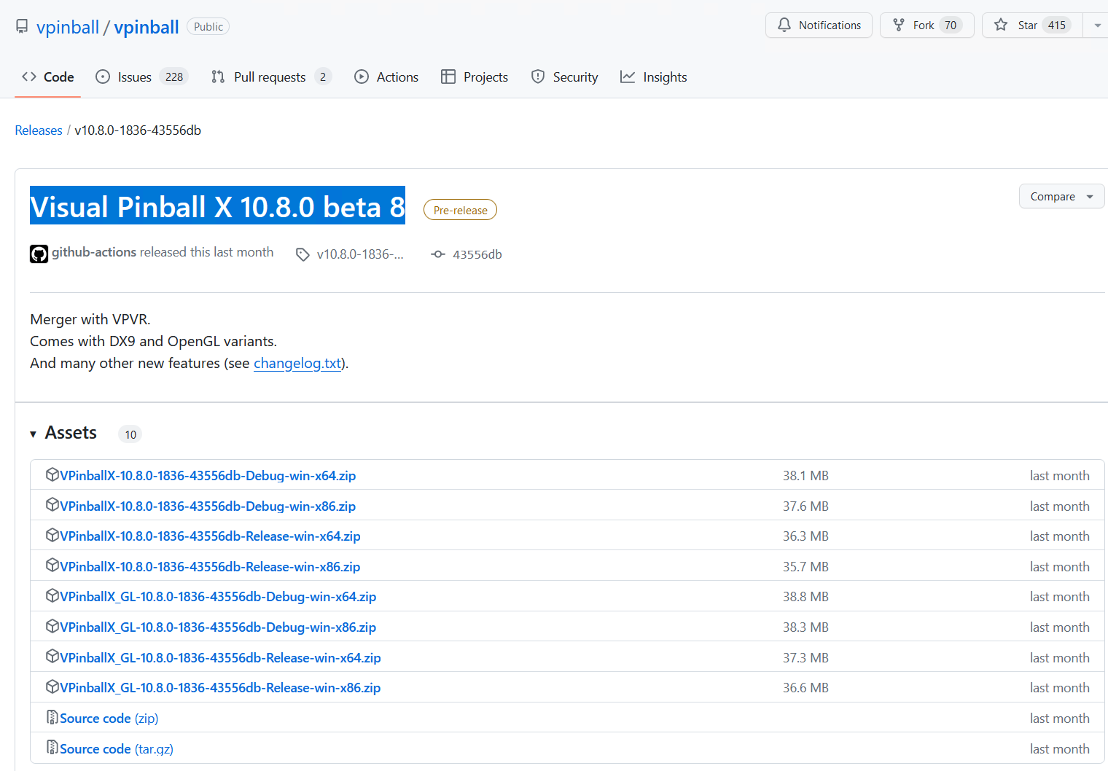Fork the repository using Fork button
Image resolution: width=1108 pixels, height=771 pixels.
tap(926, 26)
